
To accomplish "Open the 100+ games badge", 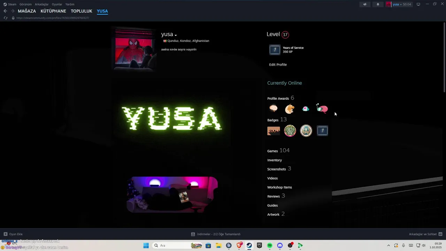I will pyautogui.click(x=274, y=131).
